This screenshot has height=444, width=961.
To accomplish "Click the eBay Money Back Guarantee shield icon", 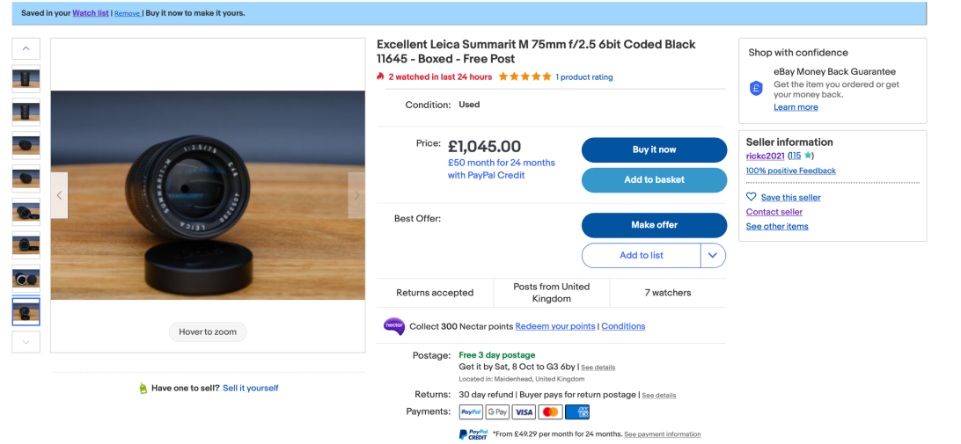I will tap(756, 88).
